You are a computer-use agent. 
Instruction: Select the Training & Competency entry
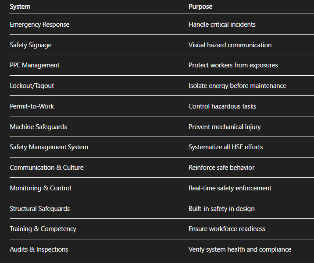click(43, 229)
